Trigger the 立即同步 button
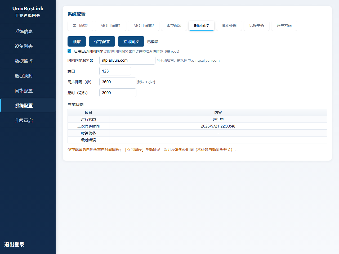Viewport: 339px width, 254px height. pos(131,42)
